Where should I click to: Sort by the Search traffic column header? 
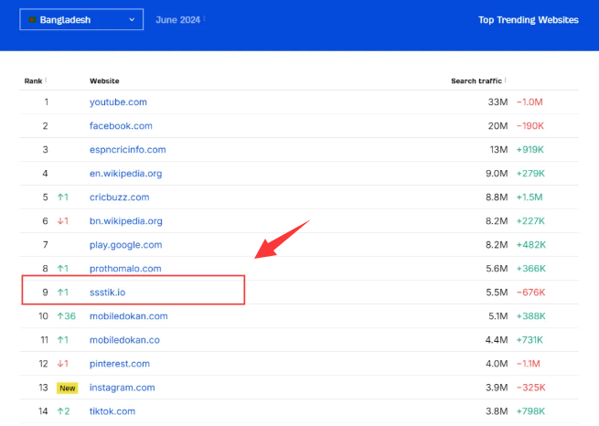476,81
